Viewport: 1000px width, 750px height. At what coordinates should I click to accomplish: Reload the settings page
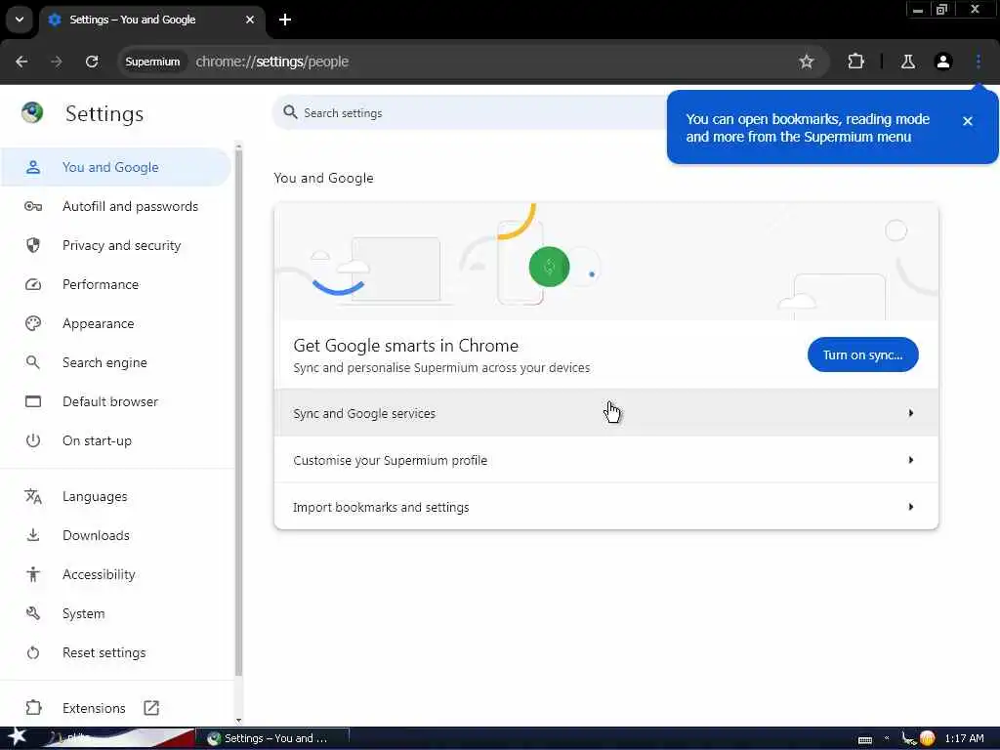pyautogui.click(x=92, y=62)
